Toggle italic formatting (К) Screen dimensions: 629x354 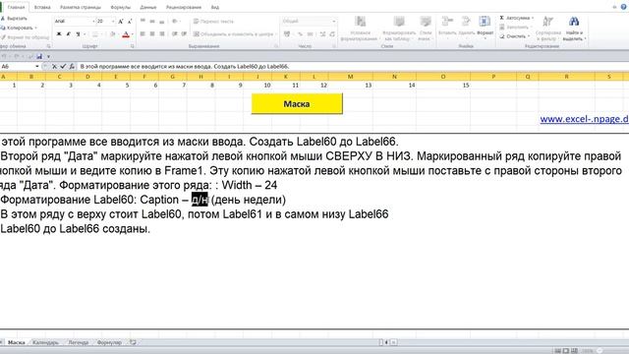click(x=68, y=34)
